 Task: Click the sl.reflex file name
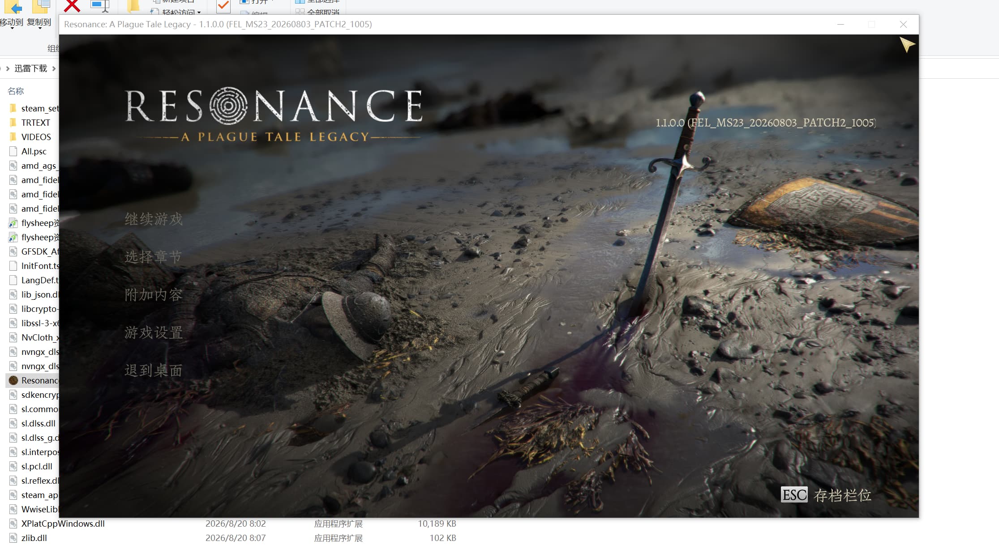(40, 481)
